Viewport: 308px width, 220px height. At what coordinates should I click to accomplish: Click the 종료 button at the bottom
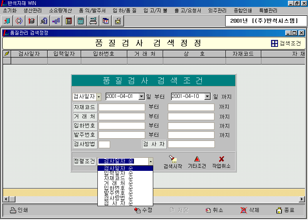[285, 210]
